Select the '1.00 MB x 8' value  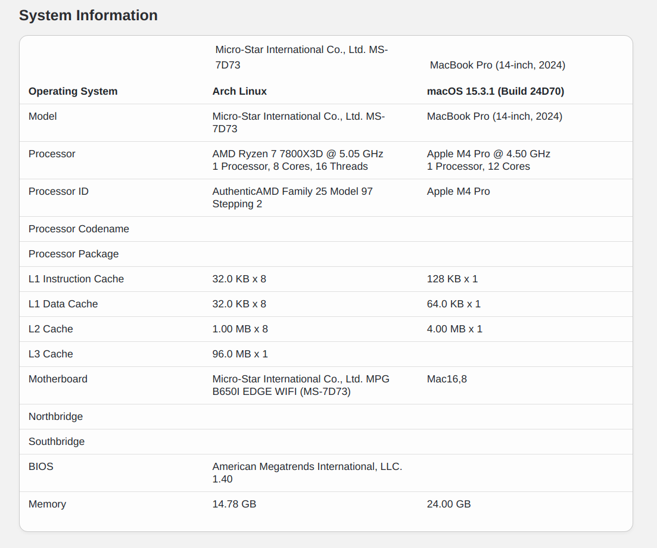(x=240, y=329)
